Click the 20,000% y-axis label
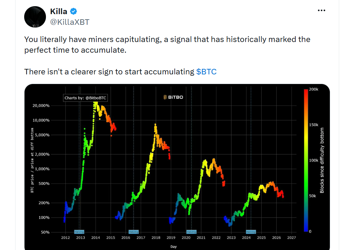 click(41, 106)
